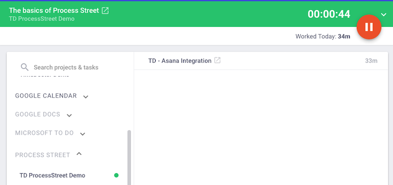
Task: Click the magnifier search icon
Action: coord(25,67)
